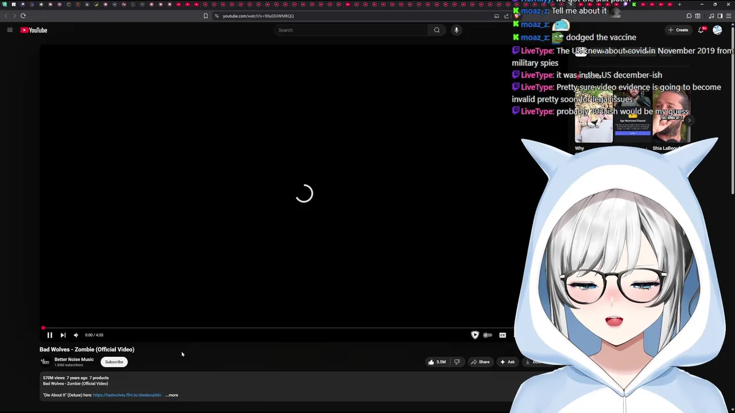
Task: Click the share page icon in address bar
Action: (x=506, y=16)
